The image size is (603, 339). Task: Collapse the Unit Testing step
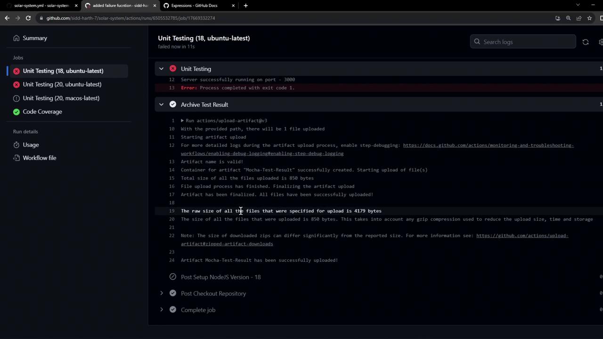pyautogui.click(x=161, y=69)
